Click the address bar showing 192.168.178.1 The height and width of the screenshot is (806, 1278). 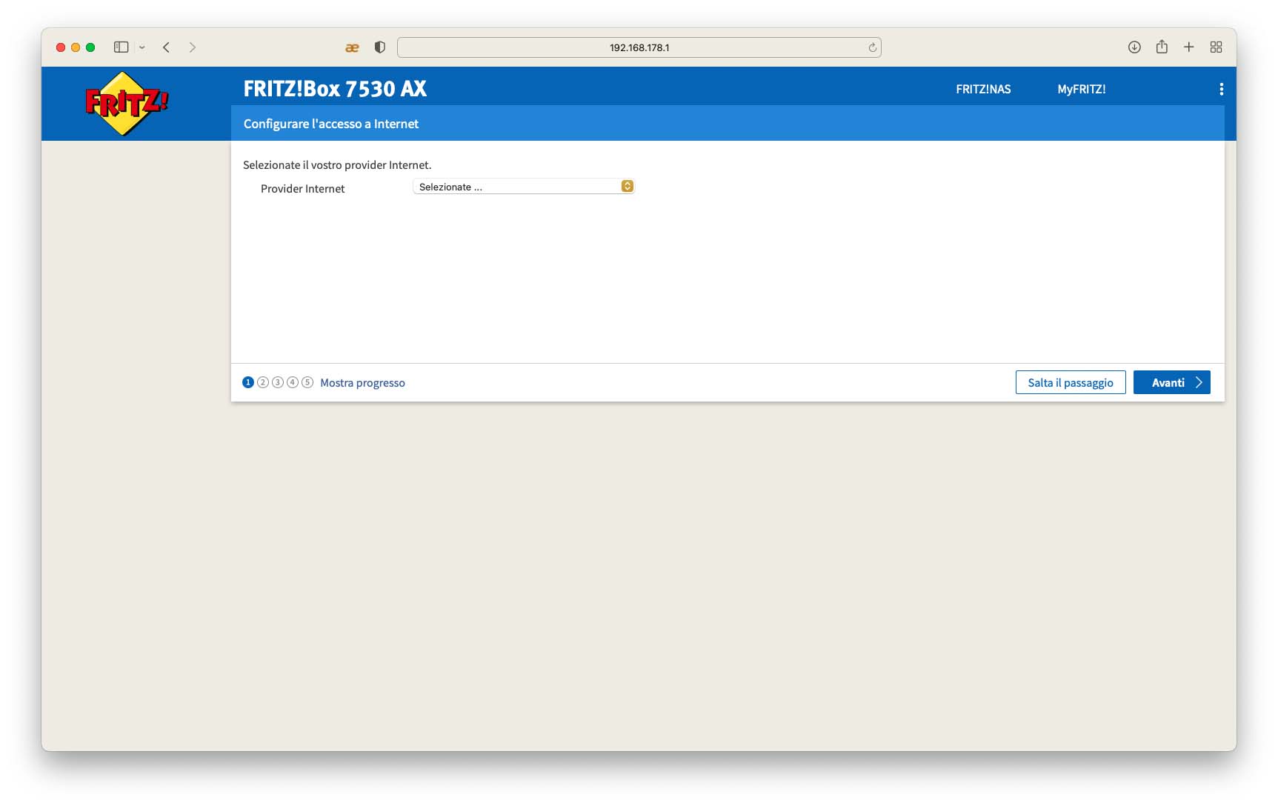tap(639, 47)
